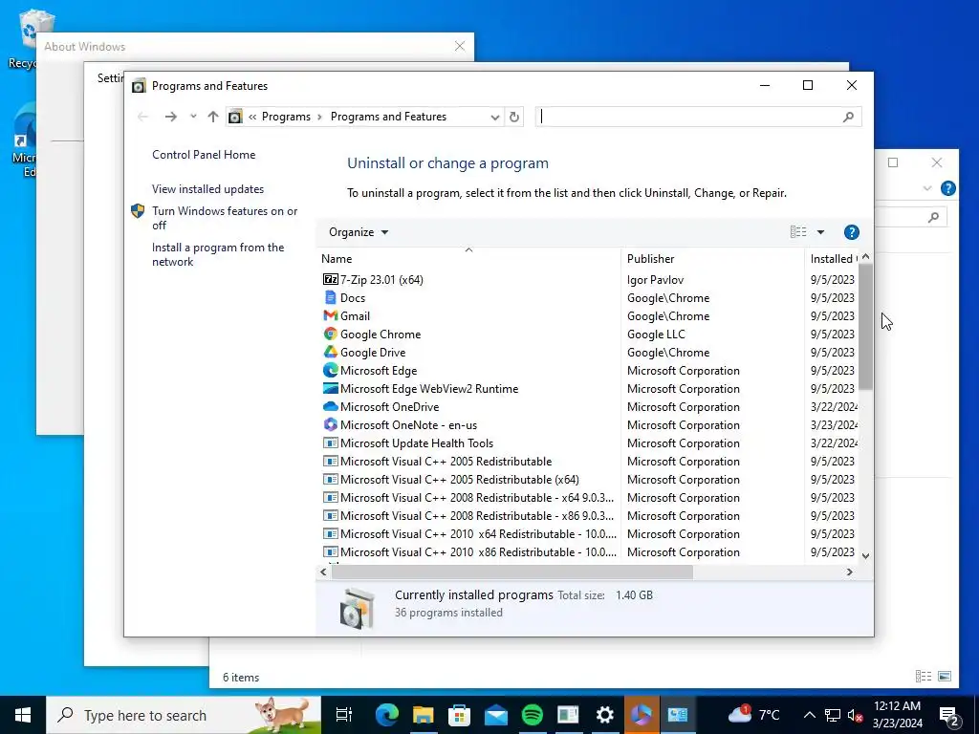Screen dimensions: 979x734
Task: Click the speaker volume tray icon
Action: pos(855,715)
